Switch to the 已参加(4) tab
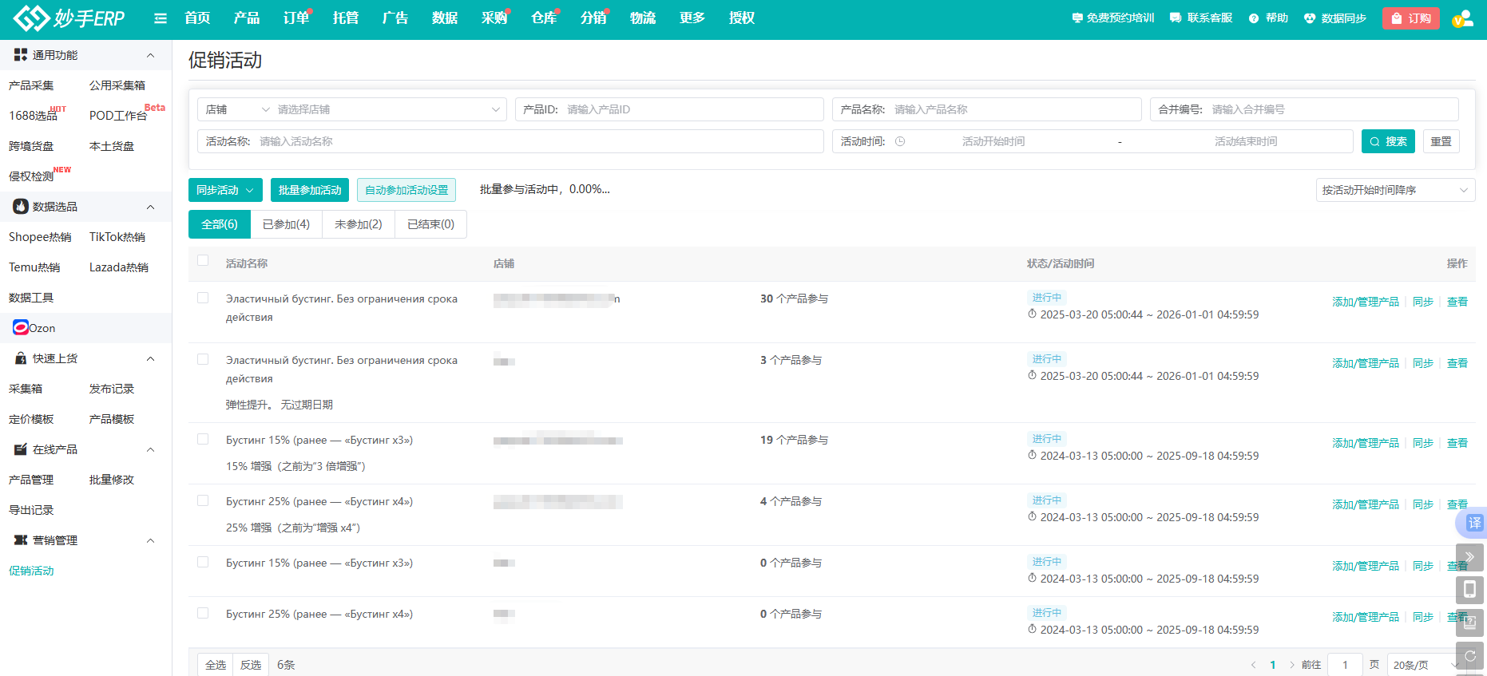Image resolution: width=1487 pixels, height=676 pixels. pos(286,224)
